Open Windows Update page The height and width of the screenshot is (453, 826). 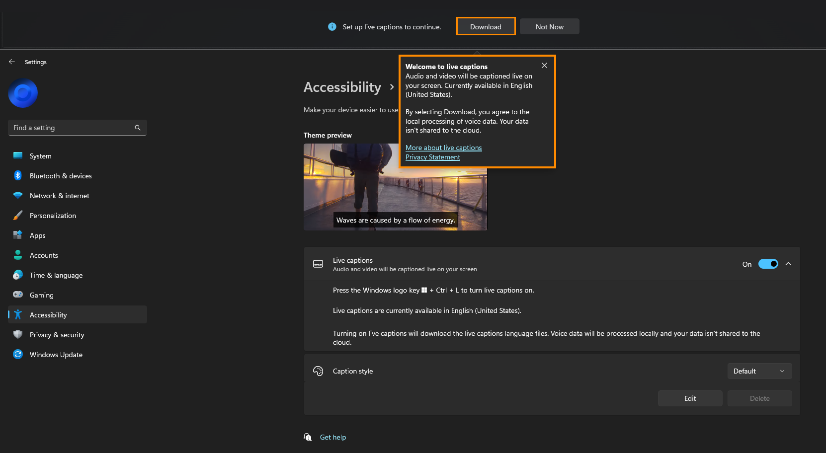click(78, 354)
